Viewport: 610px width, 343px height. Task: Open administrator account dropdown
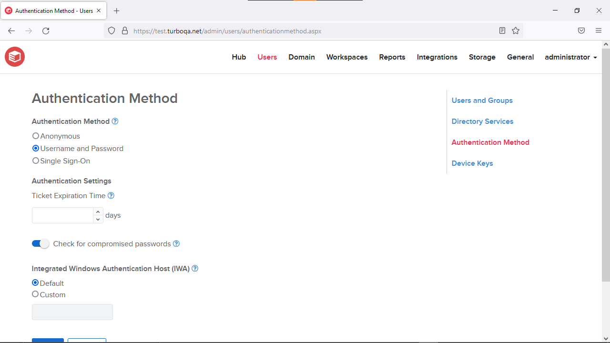point(571,57)
